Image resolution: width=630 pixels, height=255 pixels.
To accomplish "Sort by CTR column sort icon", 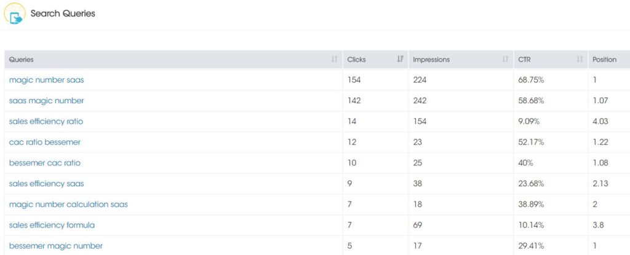I will 580,60.
